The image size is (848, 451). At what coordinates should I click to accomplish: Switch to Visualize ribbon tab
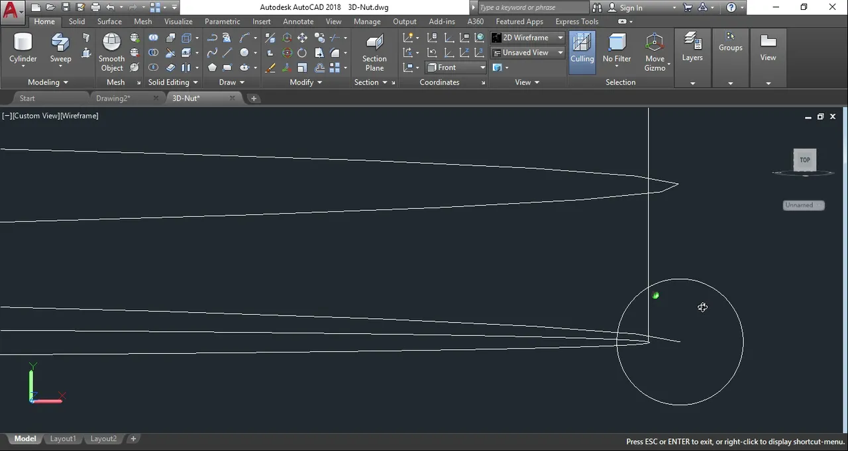coord(178,21)
